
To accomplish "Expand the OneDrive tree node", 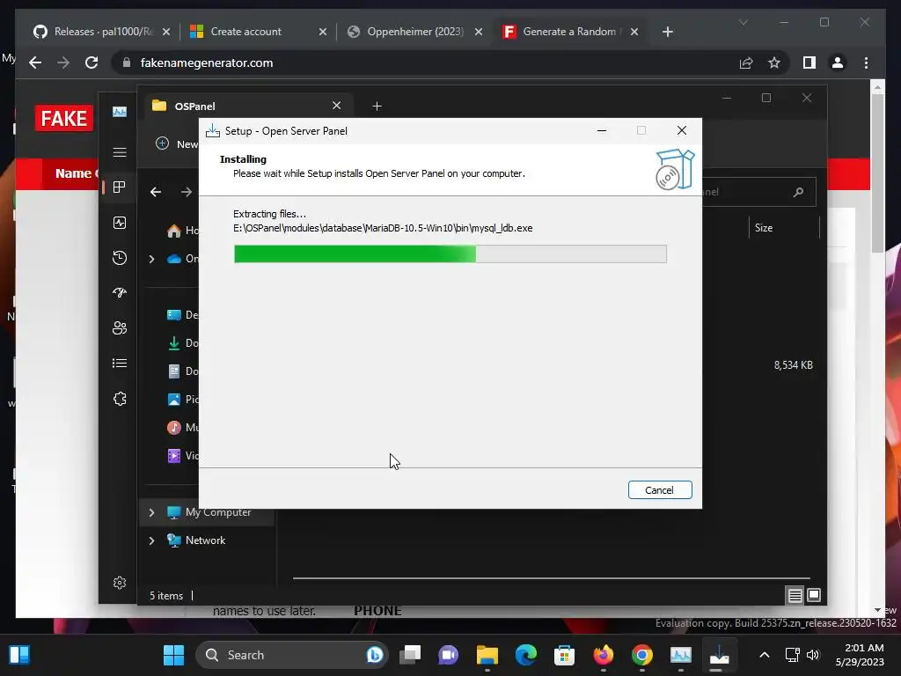I will coord(151,260).
